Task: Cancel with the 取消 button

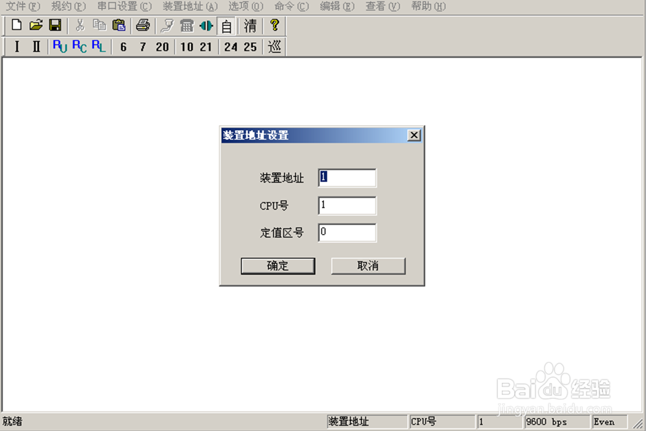Action: (x=368, y=266)
